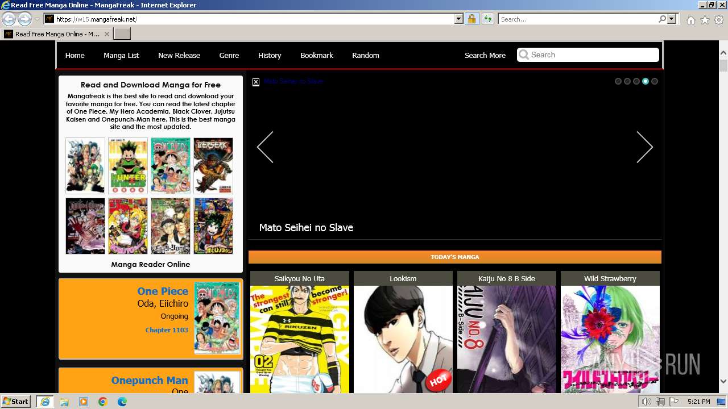Launch Microsoft Edge from the taskbar

122,402
